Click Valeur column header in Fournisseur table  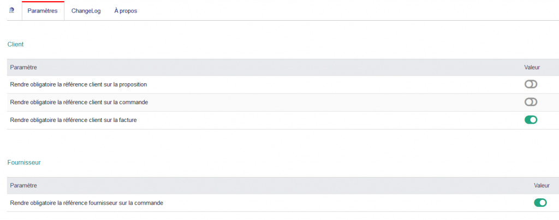541,186
